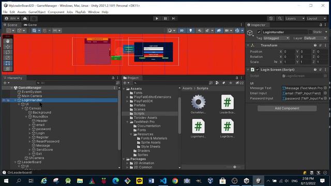This screenshot has height=186, width=331.
Task: Click the global search magnifier icon
Action: (280, 19)
